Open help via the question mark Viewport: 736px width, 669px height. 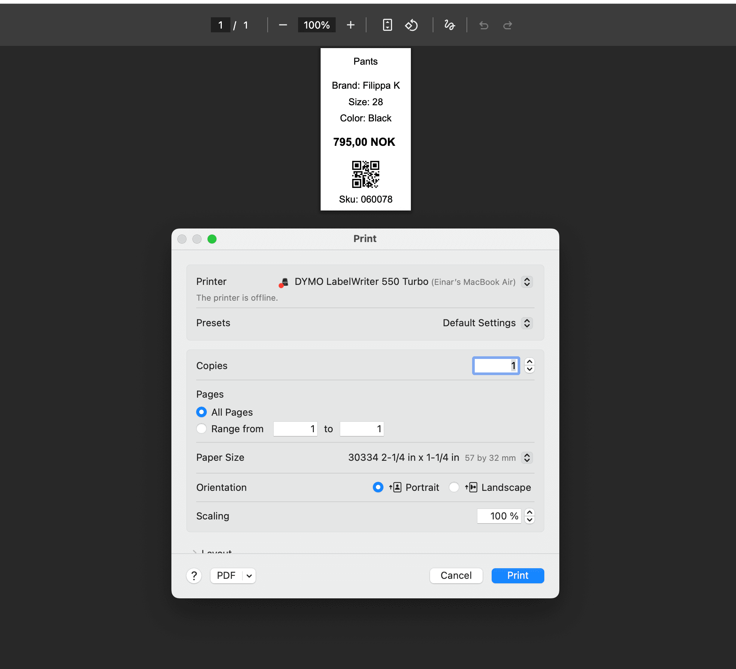pyautogui.click(x=194, y=575)
